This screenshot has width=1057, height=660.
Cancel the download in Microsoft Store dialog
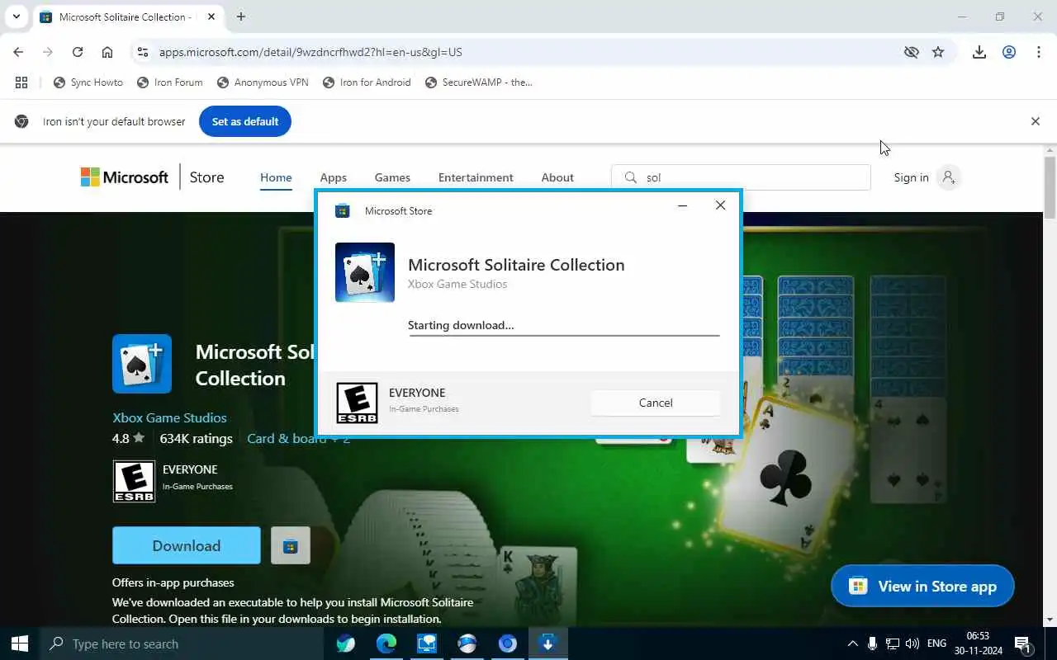pos(656,403)
